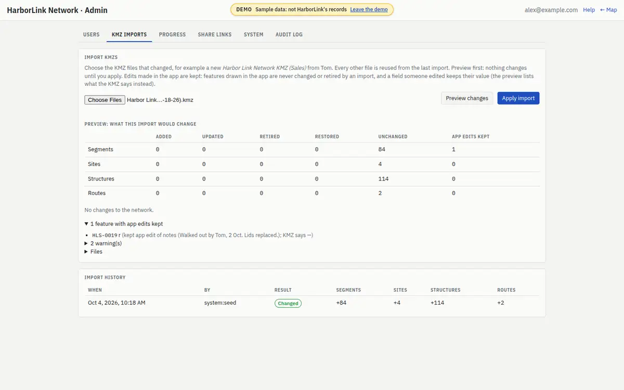The image size is (624, 390).
Task: Select the KMZ Imports tab
Action: tap(129, 34)
